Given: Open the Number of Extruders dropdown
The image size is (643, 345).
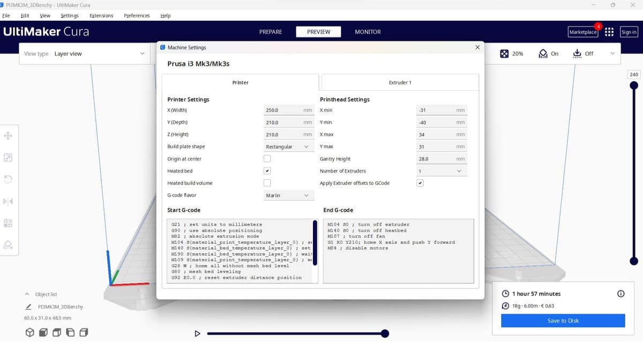Looking at the screenshot, I should pos(442,171).
